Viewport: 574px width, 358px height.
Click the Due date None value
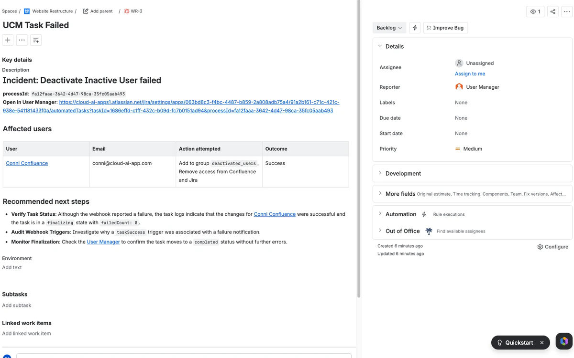[x=461, y=118]
